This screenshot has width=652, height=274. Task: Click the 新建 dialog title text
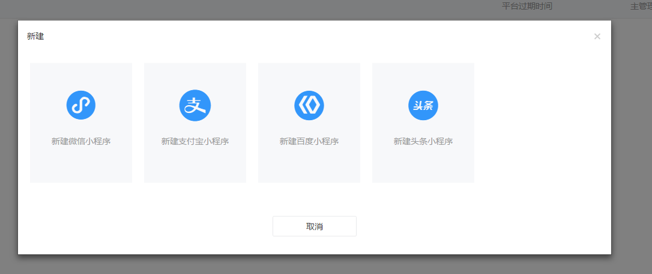[x=35, y=37]
